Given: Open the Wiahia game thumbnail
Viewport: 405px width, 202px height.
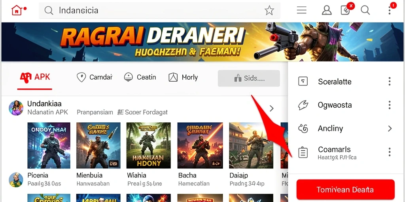Looking at the screenshot, I should (x=149, y=145).
